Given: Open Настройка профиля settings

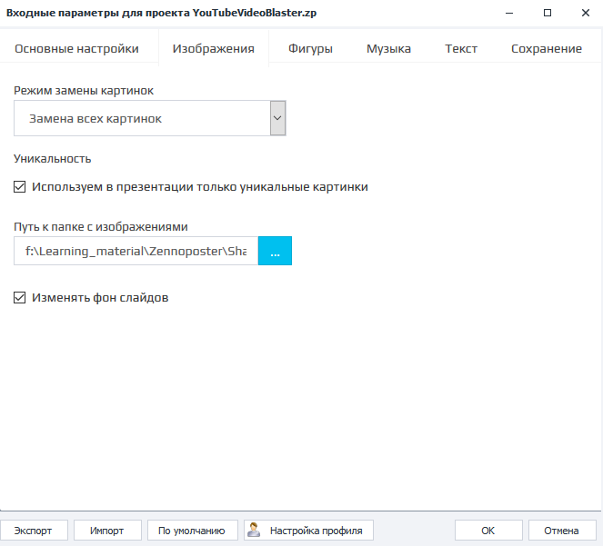Looking at the screenshot, I should pos(308,531).
